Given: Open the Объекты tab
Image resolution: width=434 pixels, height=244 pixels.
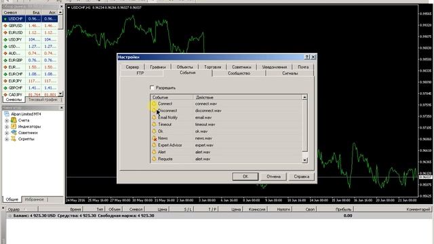Looking at the screenshot, I should [185, 67].
